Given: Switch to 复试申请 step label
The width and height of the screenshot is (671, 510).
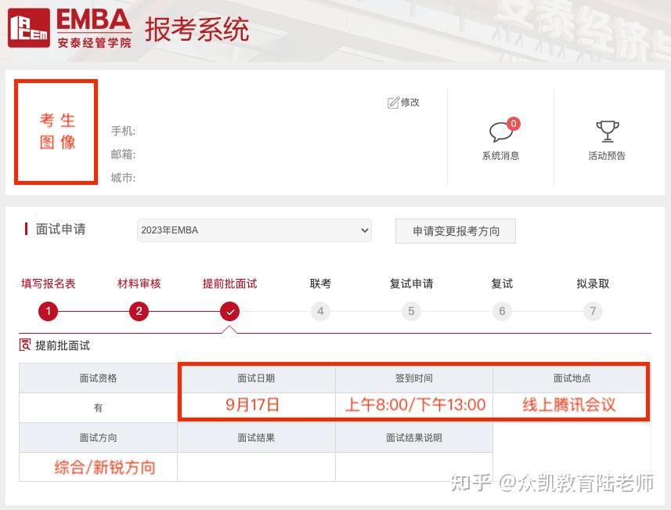Looking at the screenshot, I should click(x=411, y=284).
